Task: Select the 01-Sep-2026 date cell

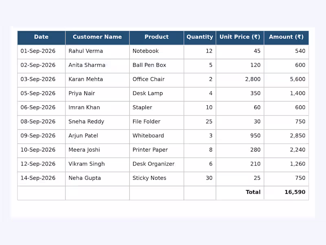Action: tap(42, 52)
